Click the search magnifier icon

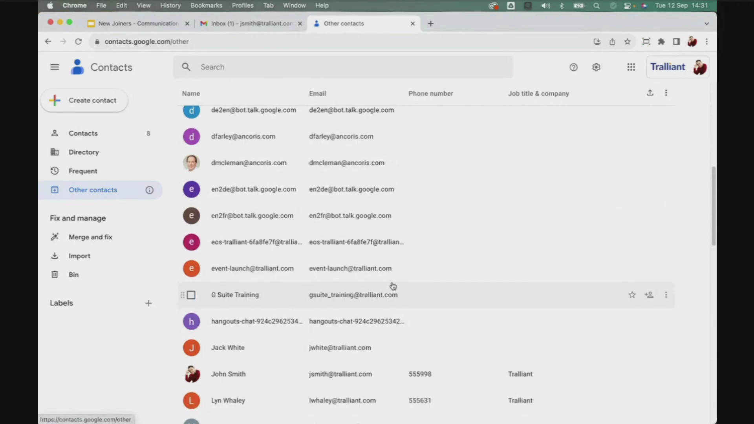(186, 67)
